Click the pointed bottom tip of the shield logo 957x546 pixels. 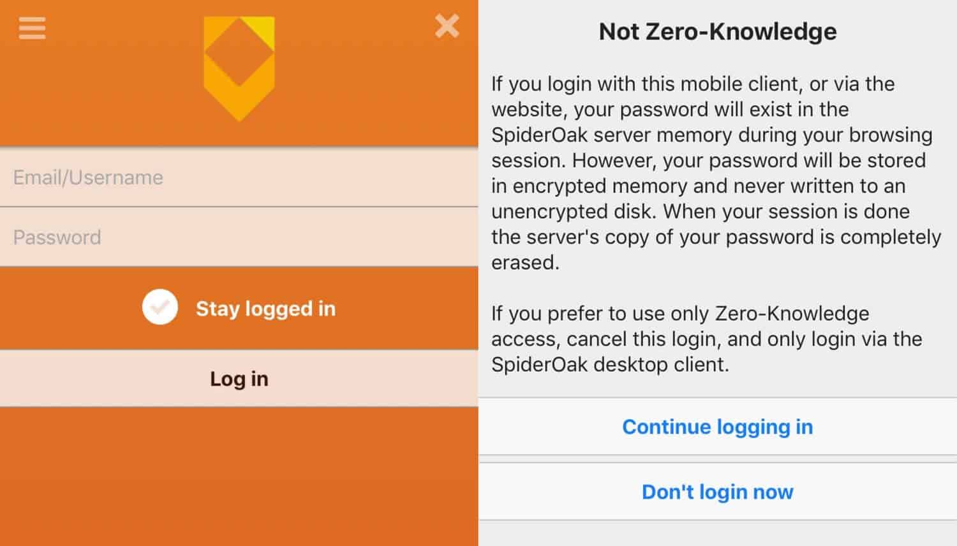pos(239,114)
